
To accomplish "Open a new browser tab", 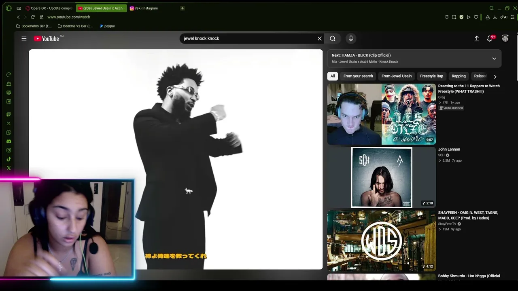I will point(183,8).
